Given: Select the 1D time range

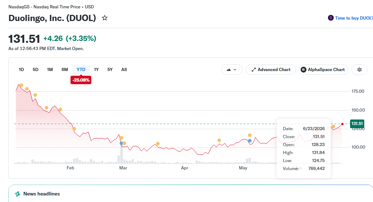Looking at the screenshot, I should [21, 70].
